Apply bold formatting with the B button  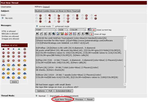[x=37, y=34]
